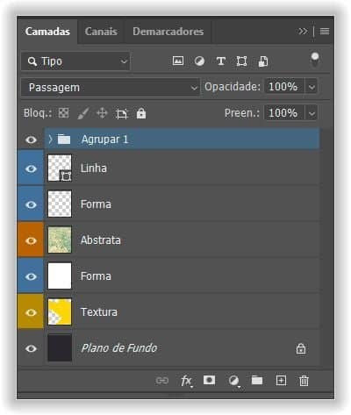Select transparent Forma layer thumbnail
The width and height of the screenshot is (351, 415).
60,204
